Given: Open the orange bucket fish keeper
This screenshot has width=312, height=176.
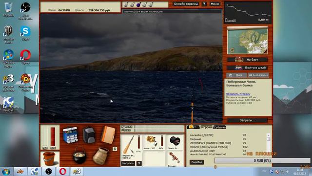Looking at the screenshot, I should [49, 158].
